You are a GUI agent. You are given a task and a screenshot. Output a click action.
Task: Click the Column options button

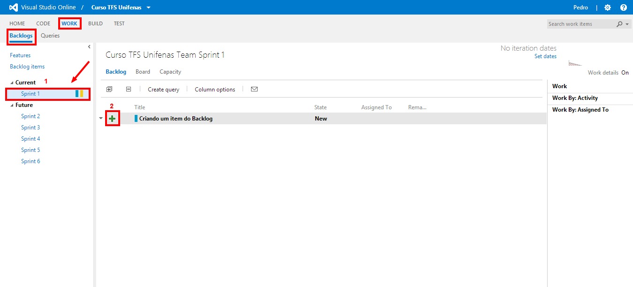[215, 90]
